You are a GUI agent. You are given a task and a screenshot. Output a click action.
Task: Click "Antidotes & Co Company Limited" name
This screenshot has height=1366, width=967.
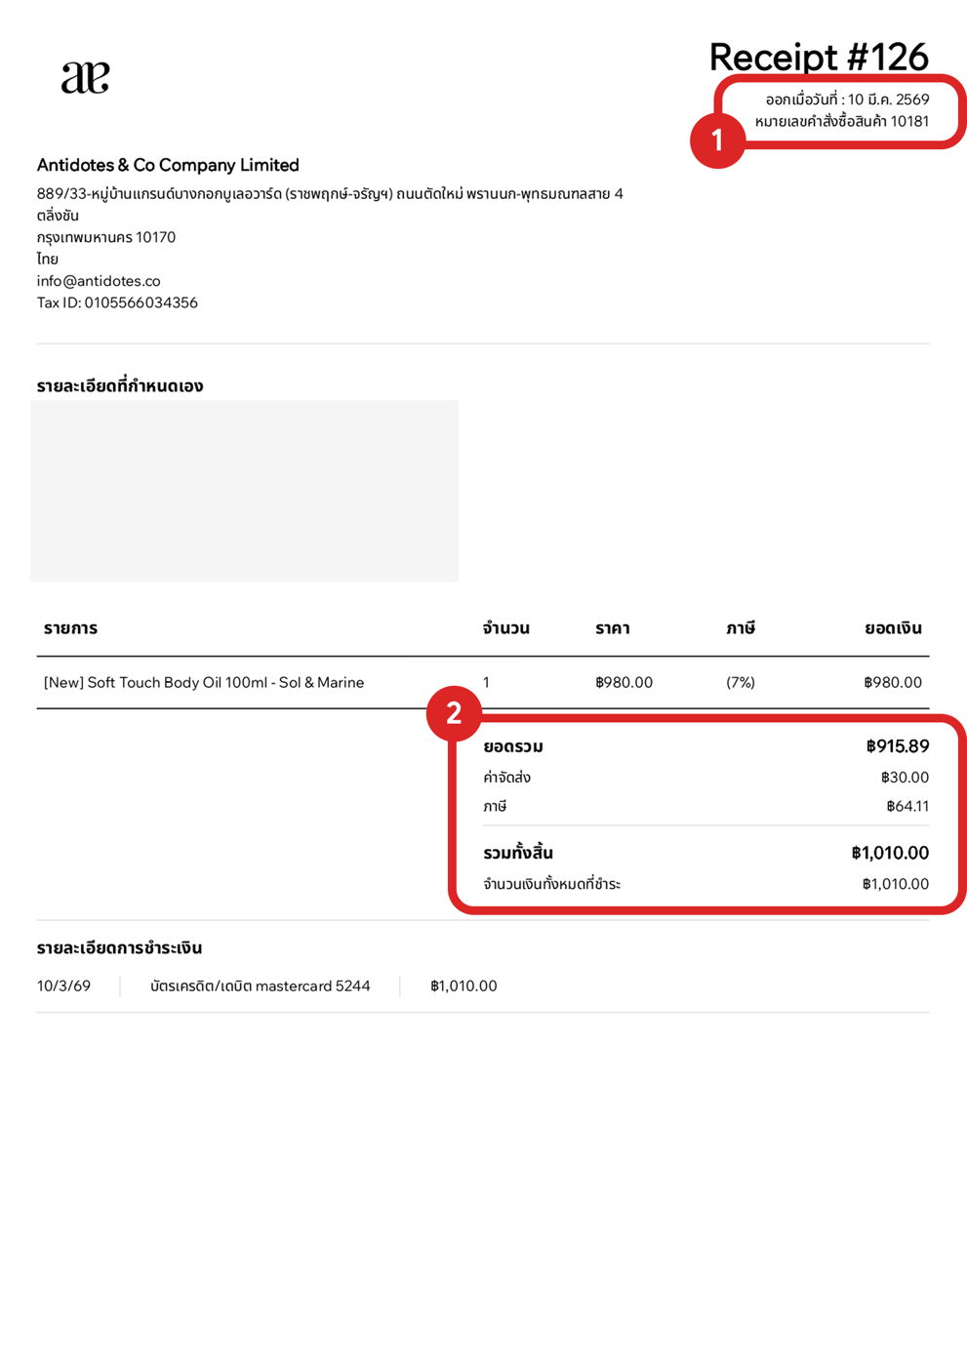point(168,165)
